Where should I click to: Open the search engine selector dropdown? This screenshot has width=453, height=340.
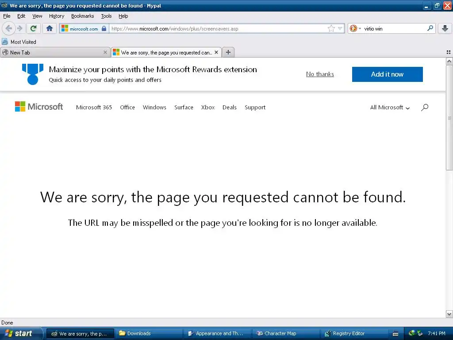coord(355,28)
